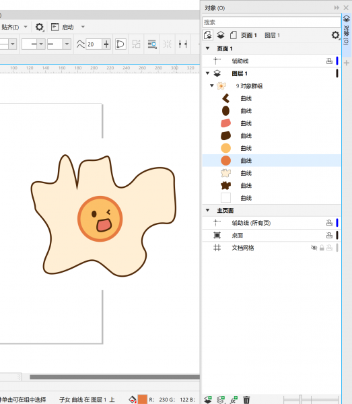Click the 搜索 search field
Image resolution: width=352 pixels, height=404 pixels.
(x=271, y=22)
